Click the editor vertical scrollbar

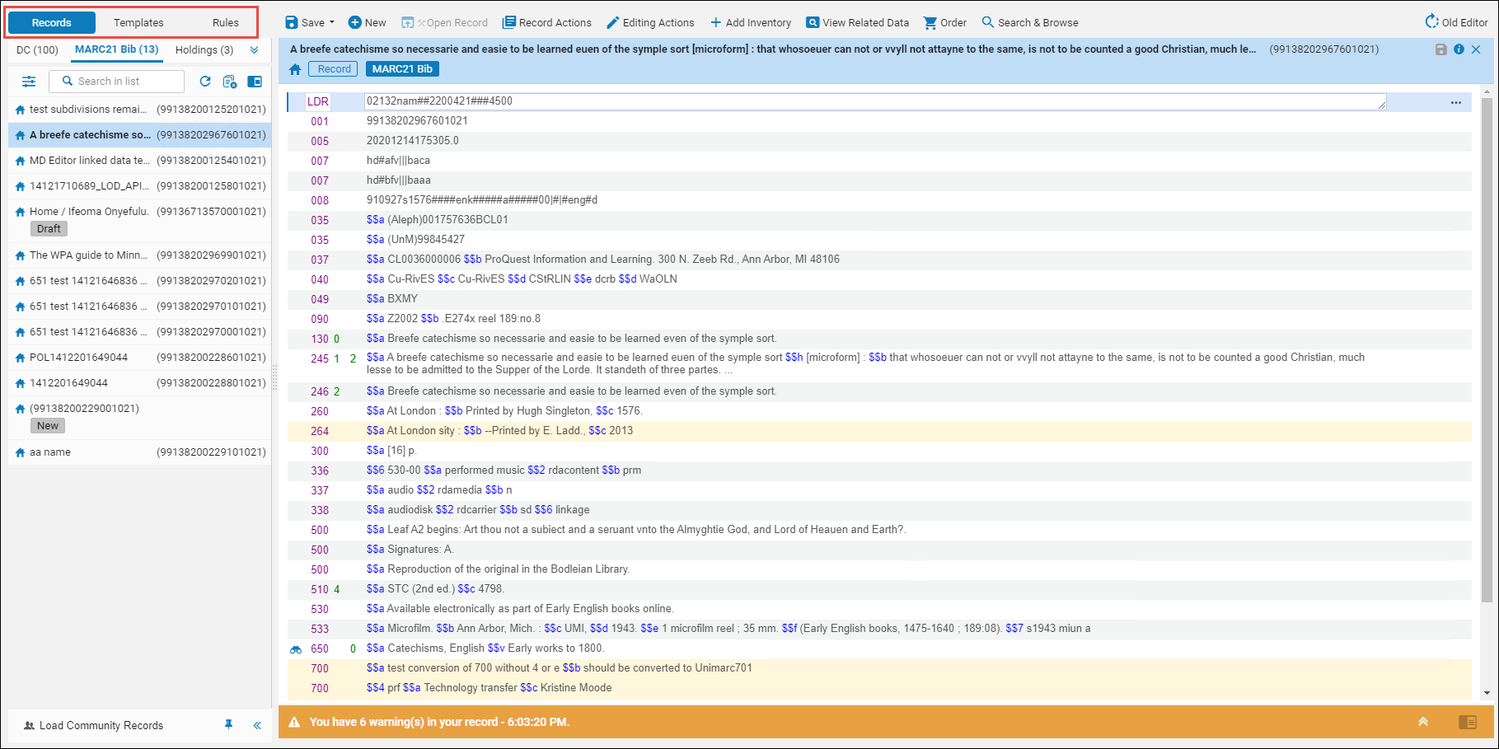1487,350
